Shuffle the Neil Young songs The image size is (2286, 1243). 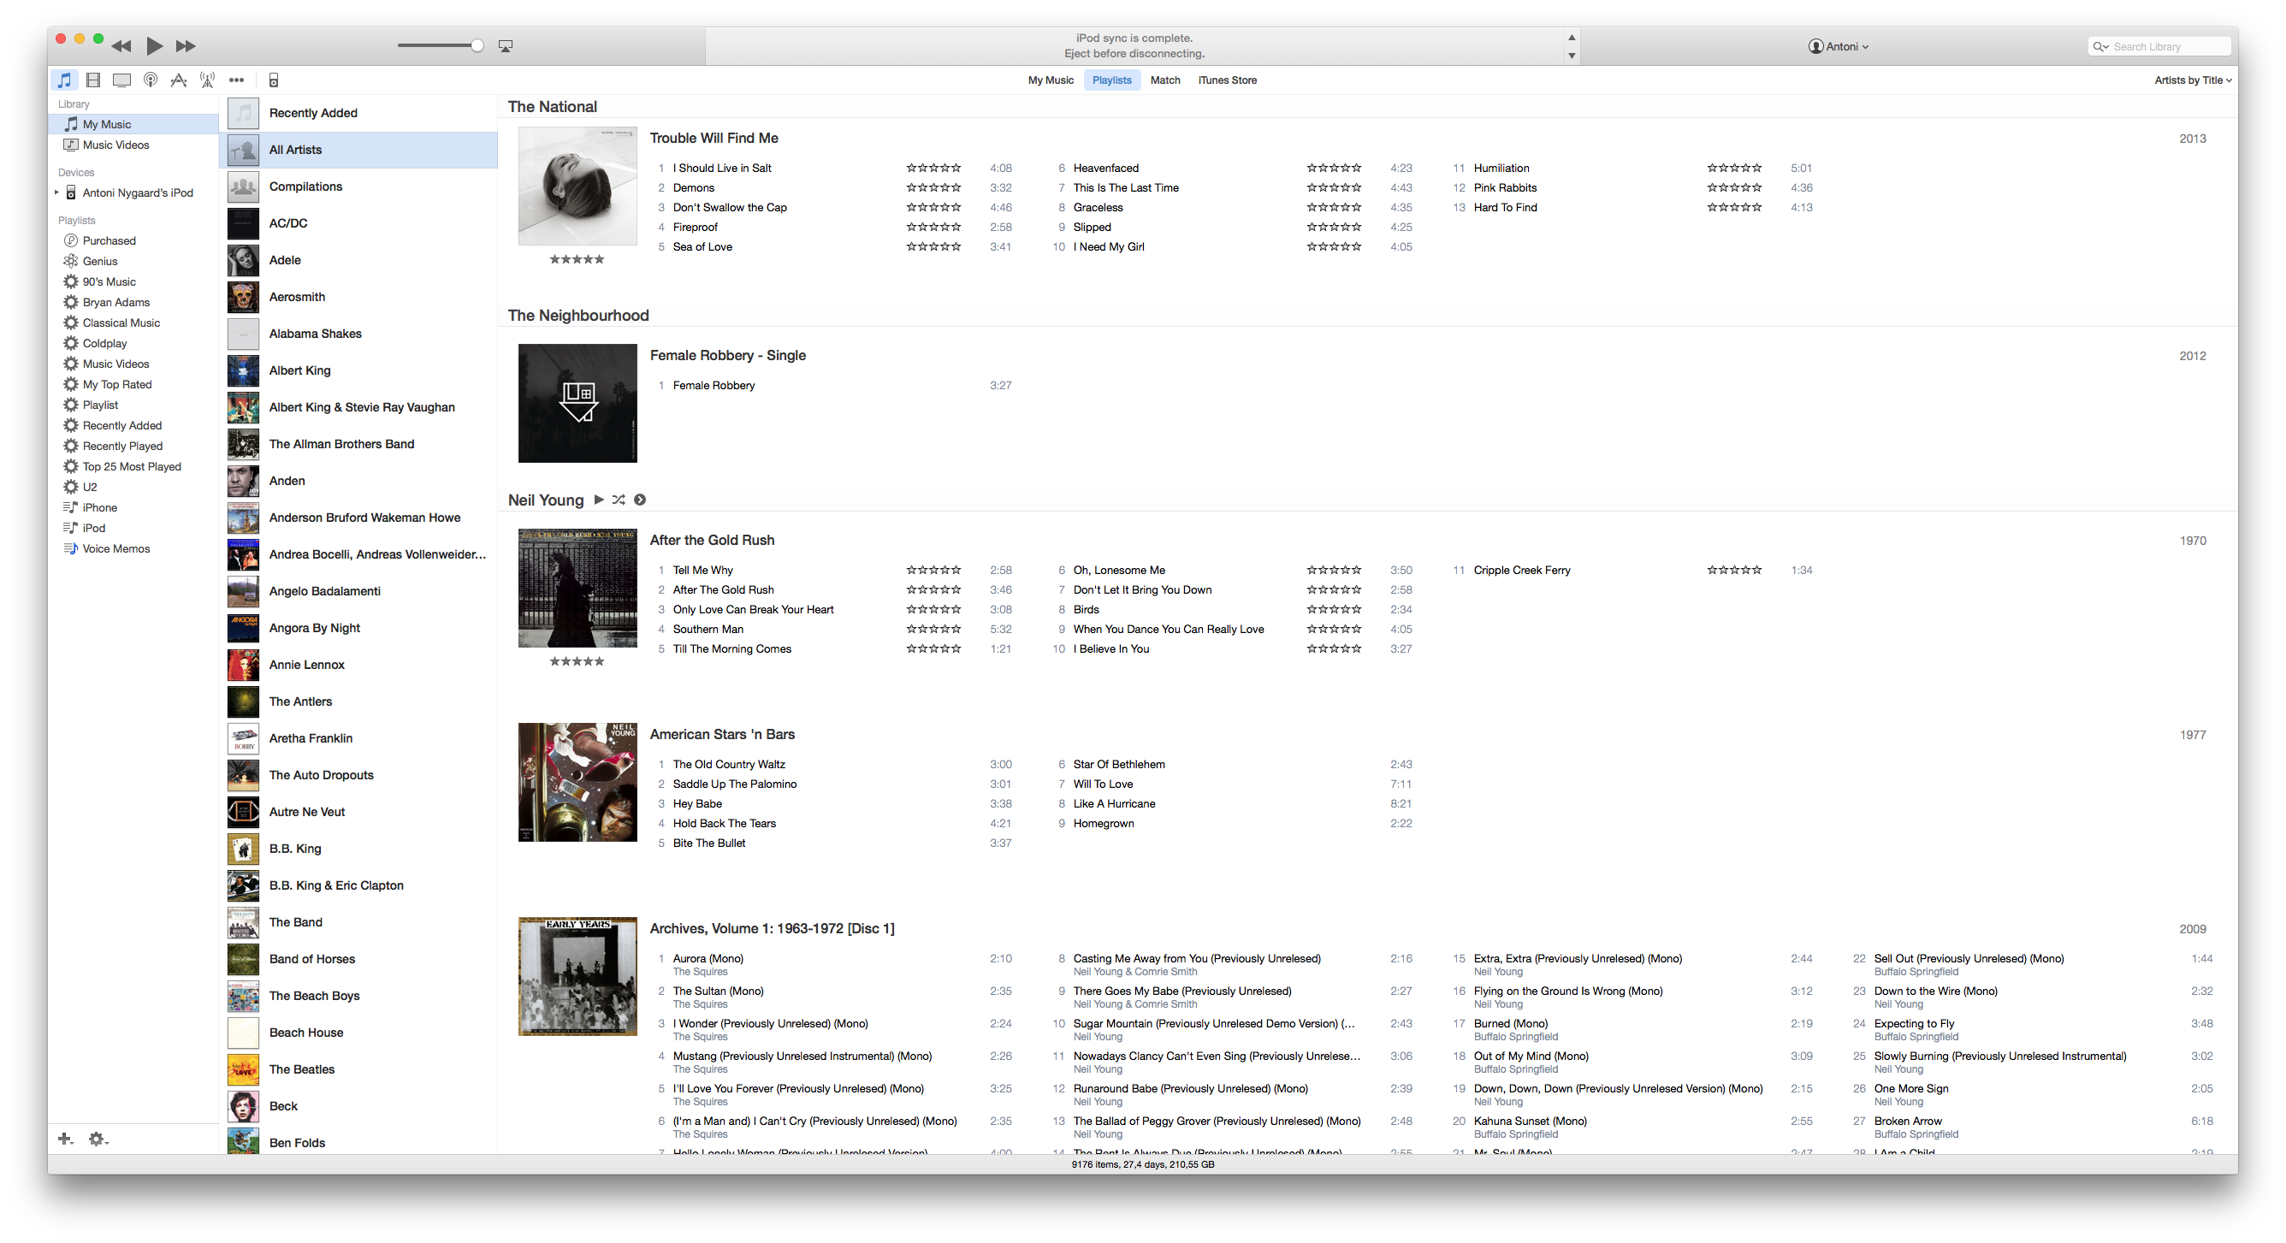point(619,500)
